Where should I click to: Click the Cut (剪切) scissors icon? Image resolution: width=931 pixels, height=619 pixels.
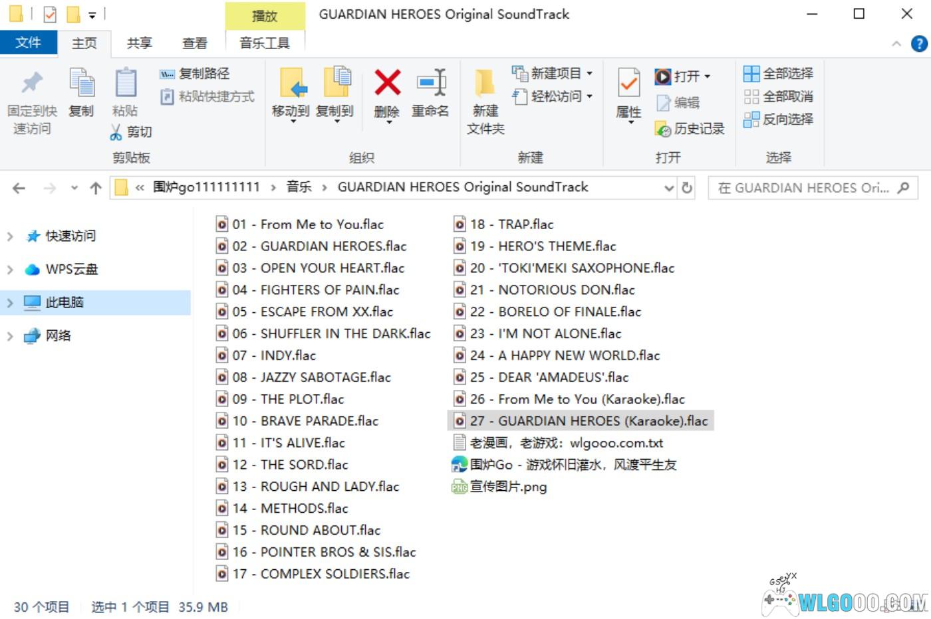116,132
